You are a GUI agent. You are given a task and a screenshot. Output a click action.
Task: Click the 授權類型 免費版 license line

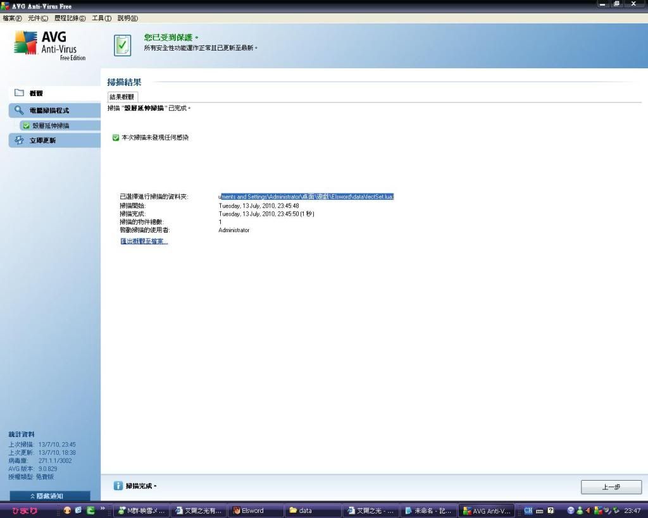click(31, 477)
